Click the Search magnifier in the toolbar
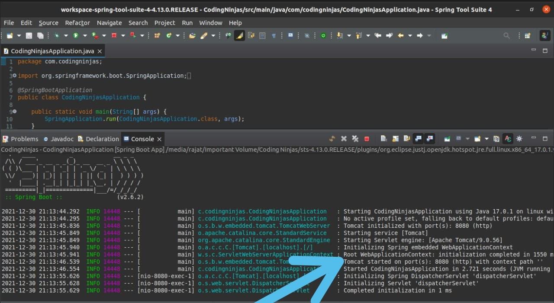Viewport: 554px width, 303px height. [506, 35]
